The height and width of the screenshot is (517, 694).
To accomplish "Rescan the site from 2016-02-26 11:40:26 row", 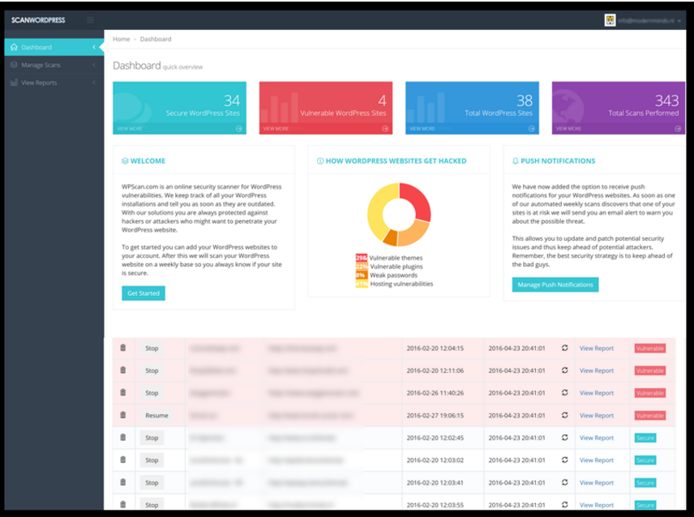I will (565, 392).
